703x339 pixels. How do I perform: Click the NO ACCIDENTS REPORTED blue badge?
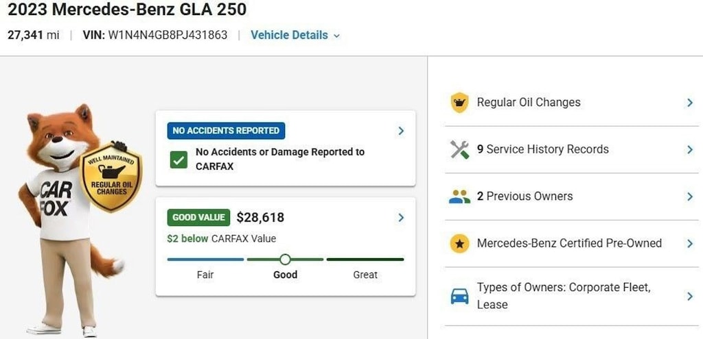click(x=226, y=131)
